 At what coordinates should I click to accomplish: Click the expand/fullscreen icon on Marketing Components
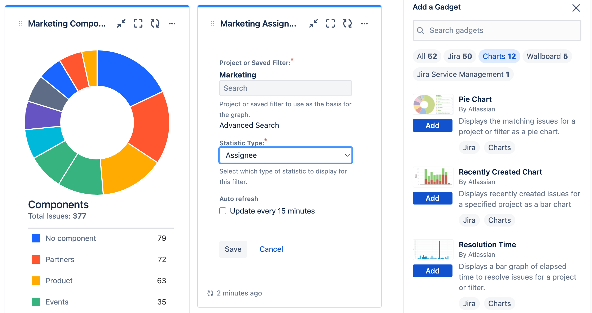pyautogui.click(x=138, y=24)
